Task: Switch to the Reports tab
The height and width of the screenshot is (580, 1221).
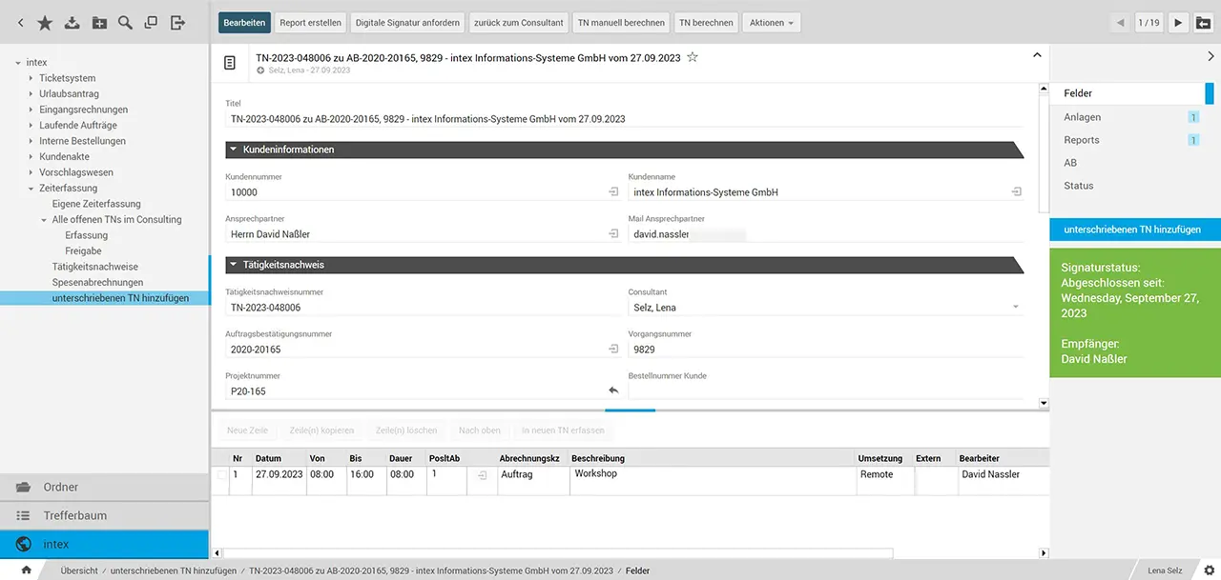Action: pyautogui.click(x=1081, y=140)
